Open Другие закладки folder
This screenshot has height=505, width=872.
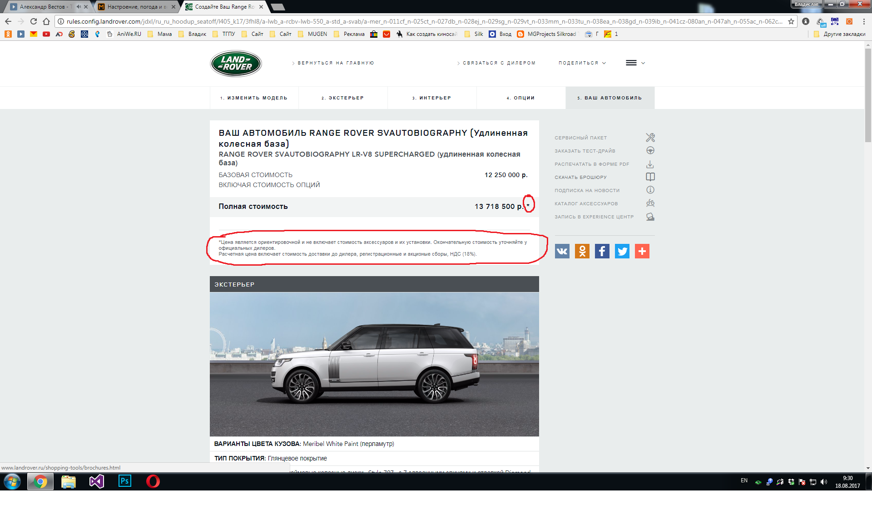840,34
